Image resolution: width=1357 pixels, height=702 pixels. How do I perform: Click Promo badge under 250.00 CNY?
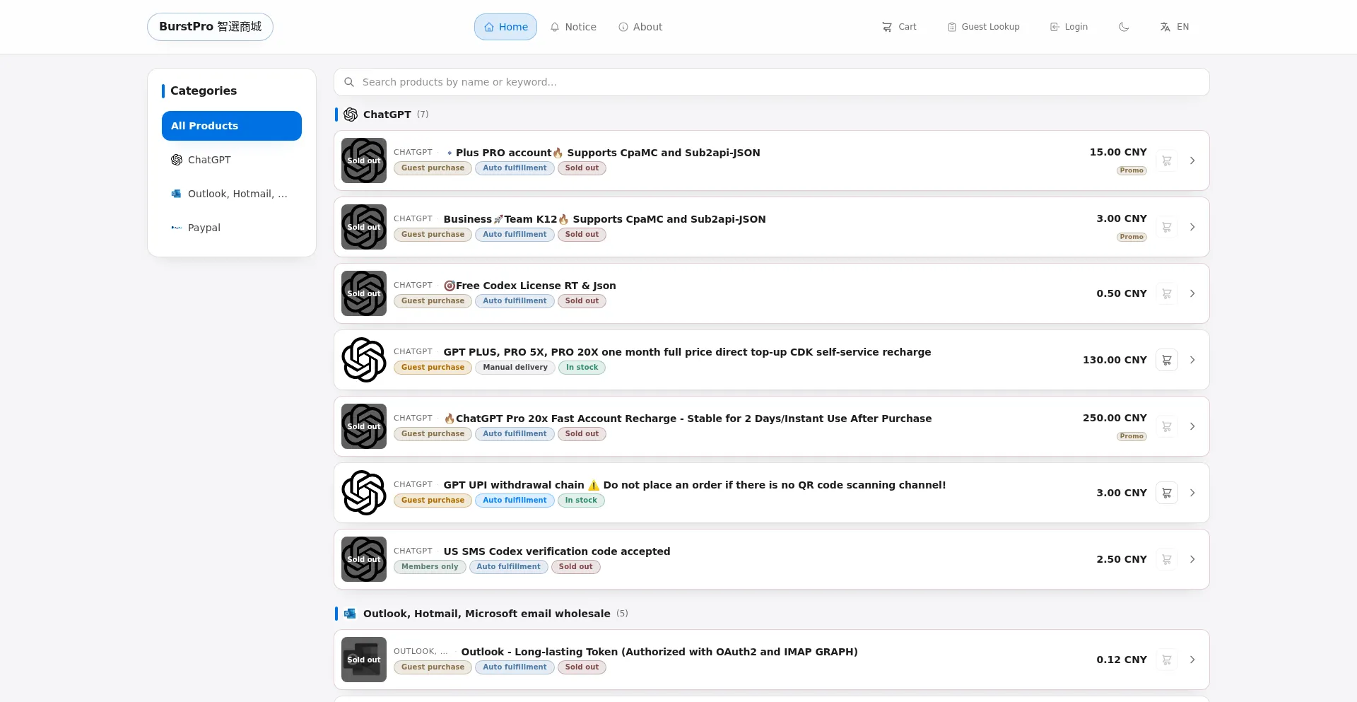coord(1132,436)
